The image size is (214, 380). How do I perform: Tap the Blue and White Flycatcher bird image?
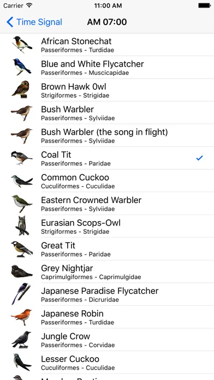pos(22,67)
